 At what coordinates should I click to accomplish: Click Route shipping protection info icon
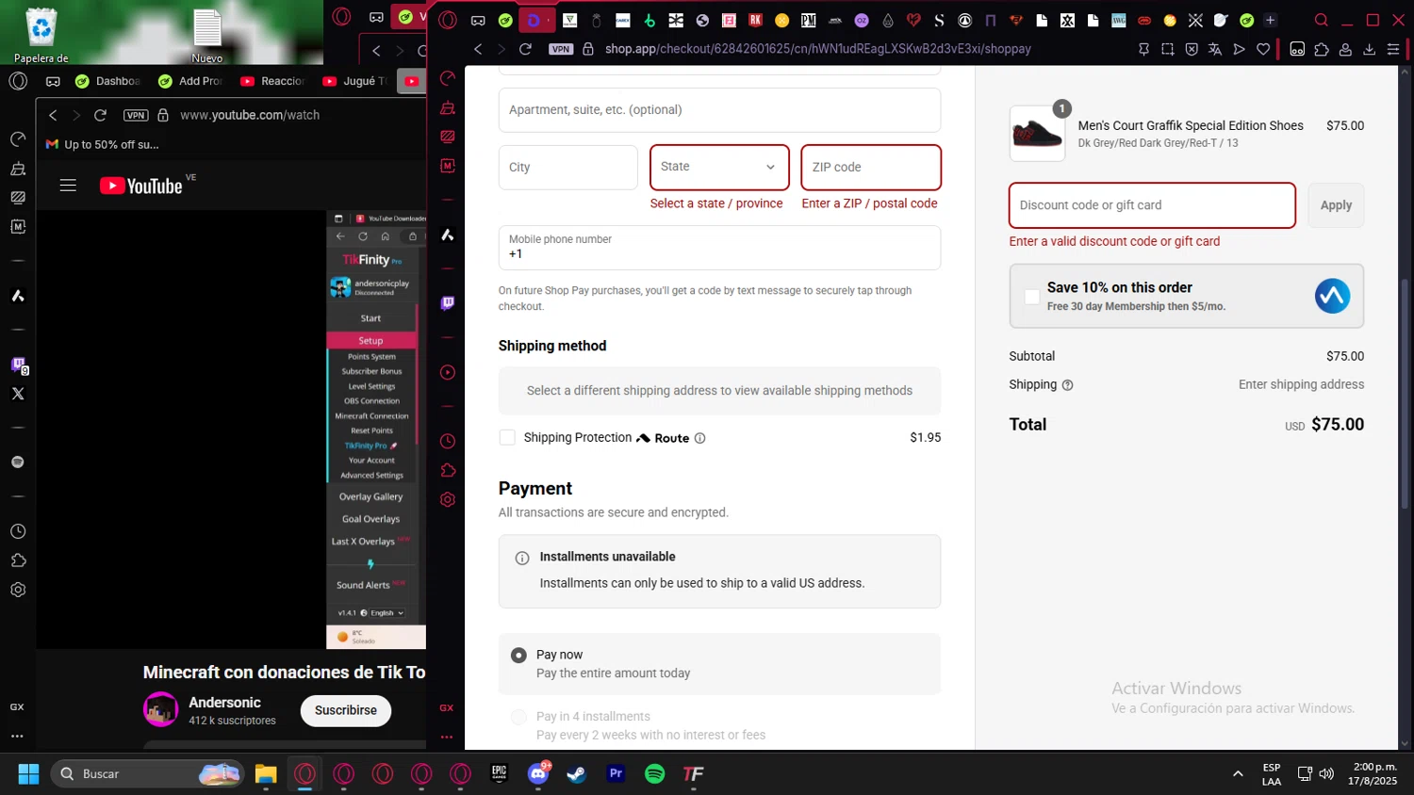(699, 438)
